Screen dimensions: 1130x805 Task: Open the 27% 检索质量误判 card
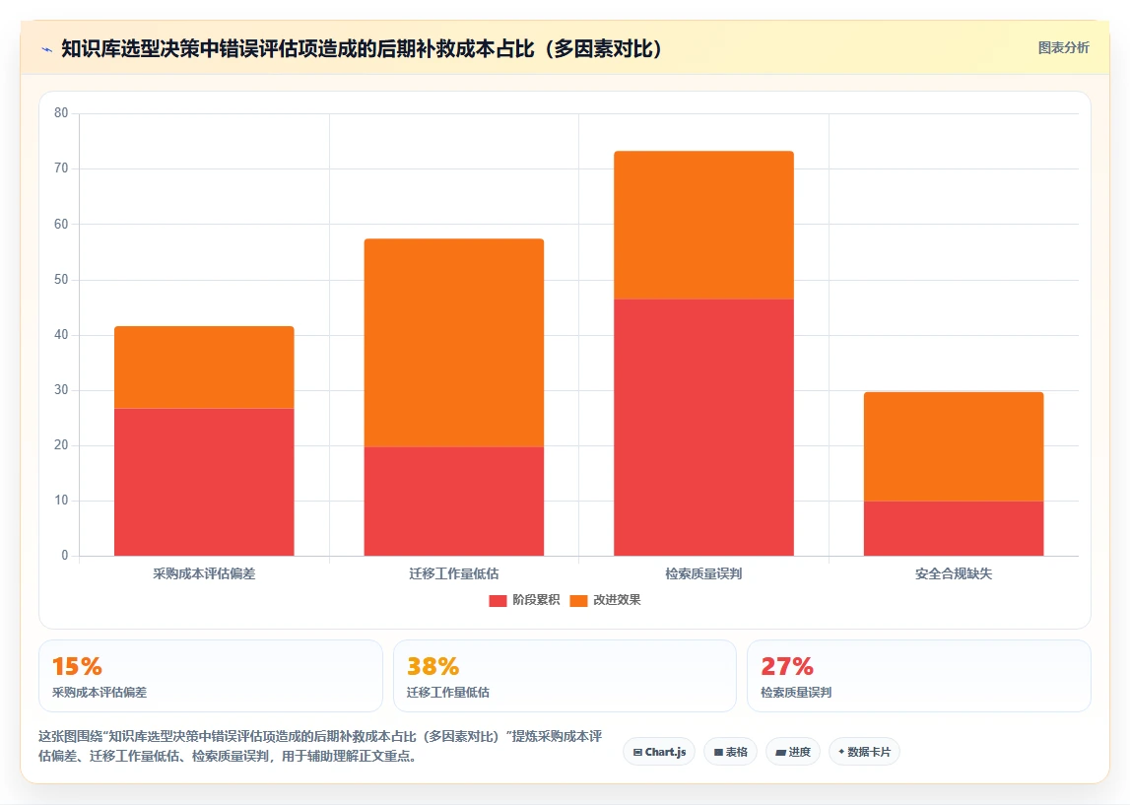(919, 676)
